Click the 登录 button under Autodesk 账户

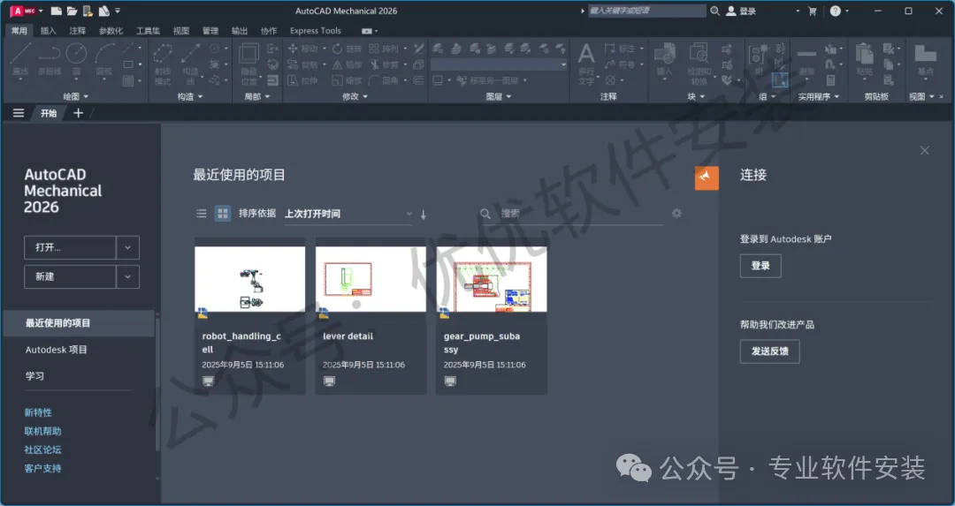(760, 266)
